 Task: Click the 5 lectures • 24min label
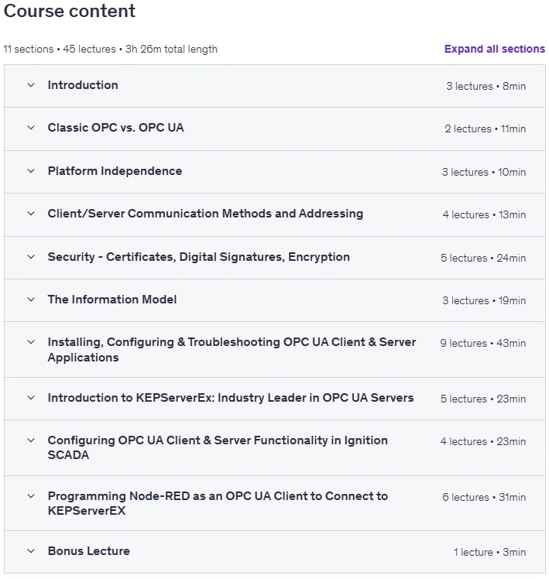click(x=483, y=258)
